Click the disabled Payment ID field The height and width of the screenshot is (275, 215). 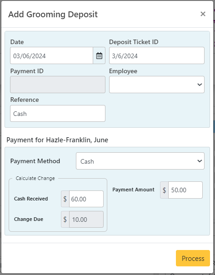[58, 85]
